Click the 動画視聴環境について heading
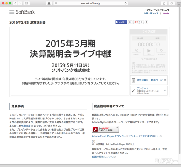181x167 pixels. [109, 106]
